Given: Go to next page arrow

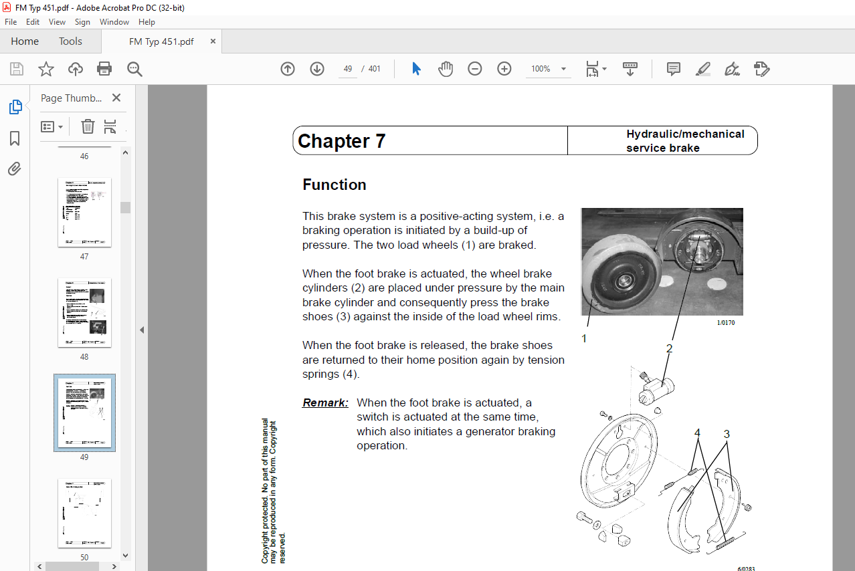Looking at the screenshot, I should [x=317, y=69].
